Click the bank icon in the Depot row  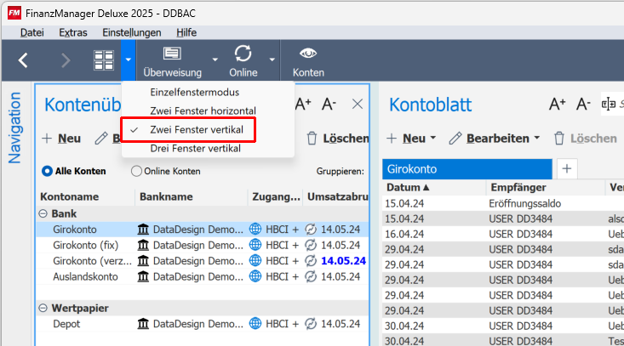143,324
